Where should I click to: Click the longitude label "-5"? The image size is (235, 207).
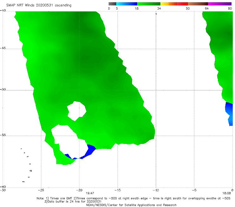tap(194, 190)
